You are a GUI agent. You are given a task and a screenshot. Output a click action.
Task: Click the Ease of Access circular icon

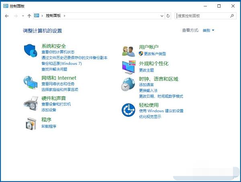129,110
